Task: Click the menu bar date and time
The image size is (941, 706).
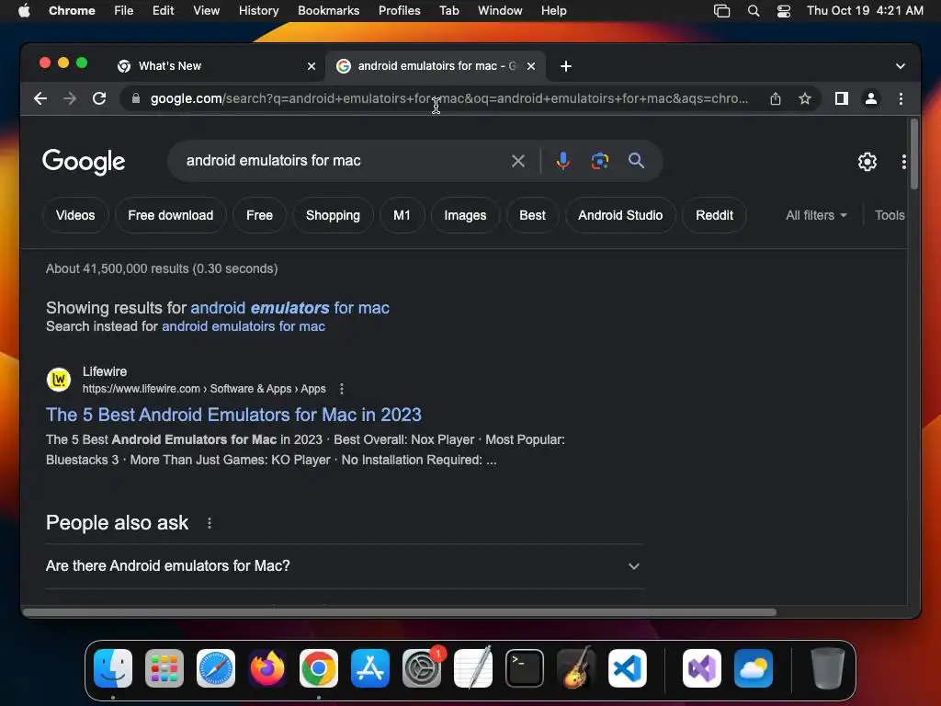Action: point(865,11)
